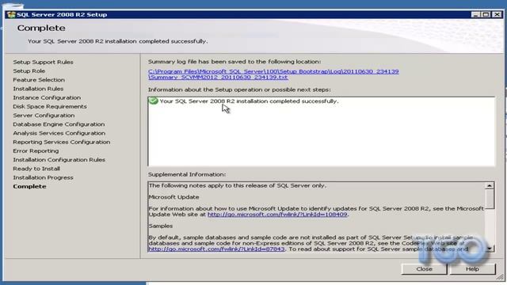The height and width of the screenshot is (285, 507).
Task: Select the Installation Progress step
Action: [x=43, y=177]
